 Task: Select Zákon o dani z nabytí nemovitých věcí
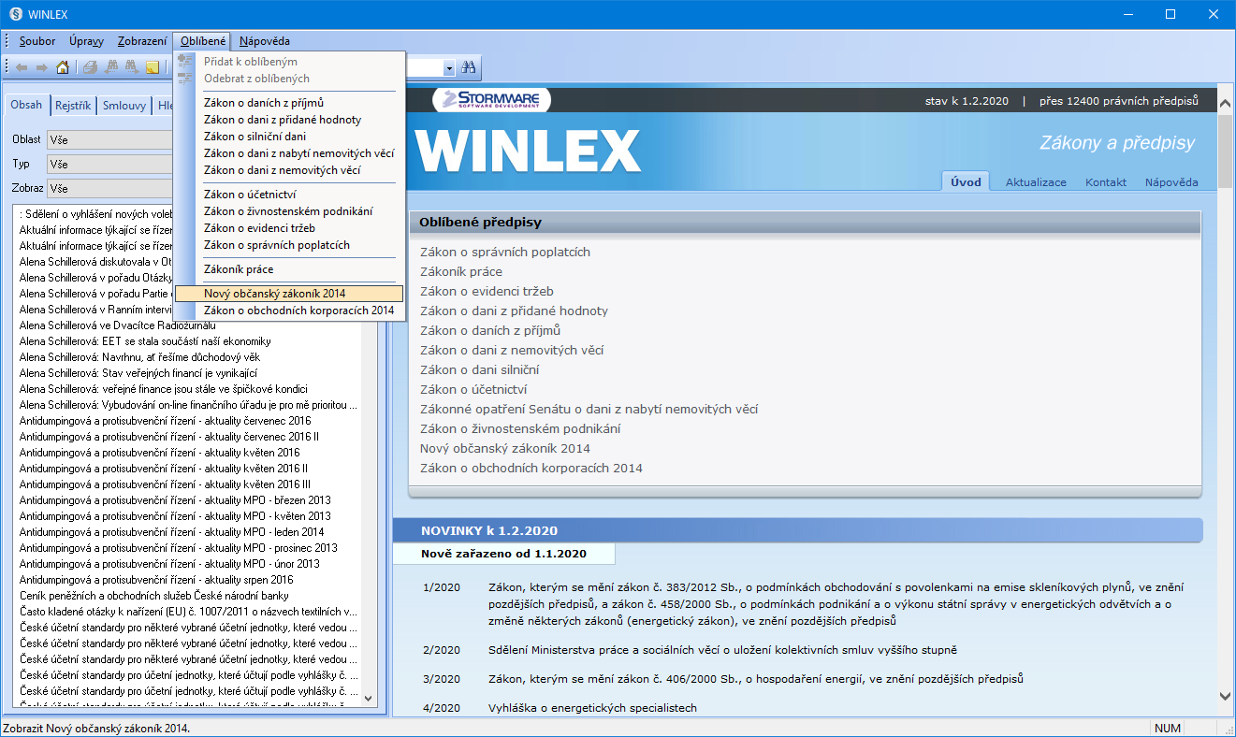[x=291, y=153]
